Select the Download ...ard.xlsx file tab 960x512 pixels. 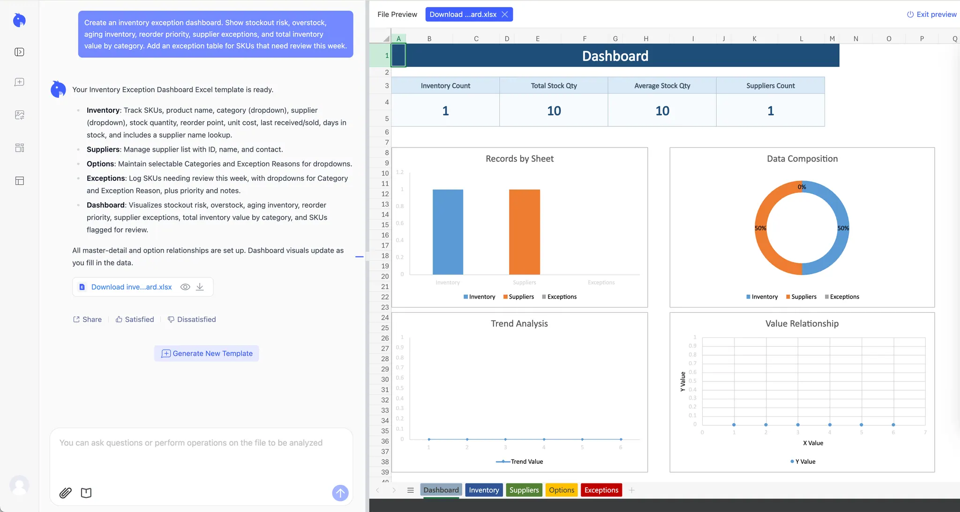pos(463,15)
